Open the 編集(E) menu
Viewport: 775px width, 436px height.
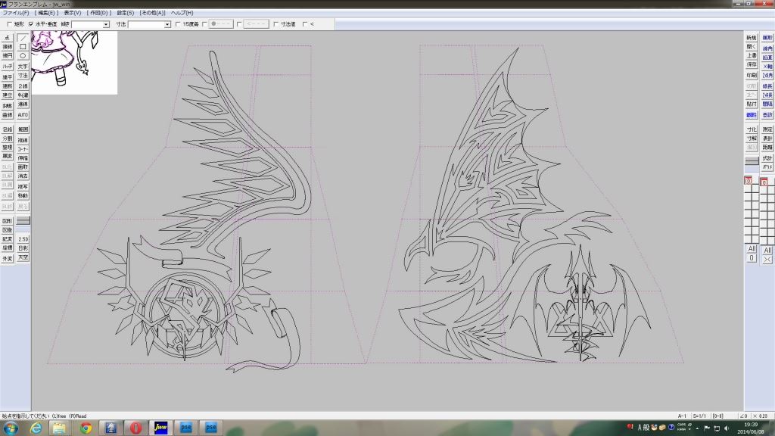point(46,13)
